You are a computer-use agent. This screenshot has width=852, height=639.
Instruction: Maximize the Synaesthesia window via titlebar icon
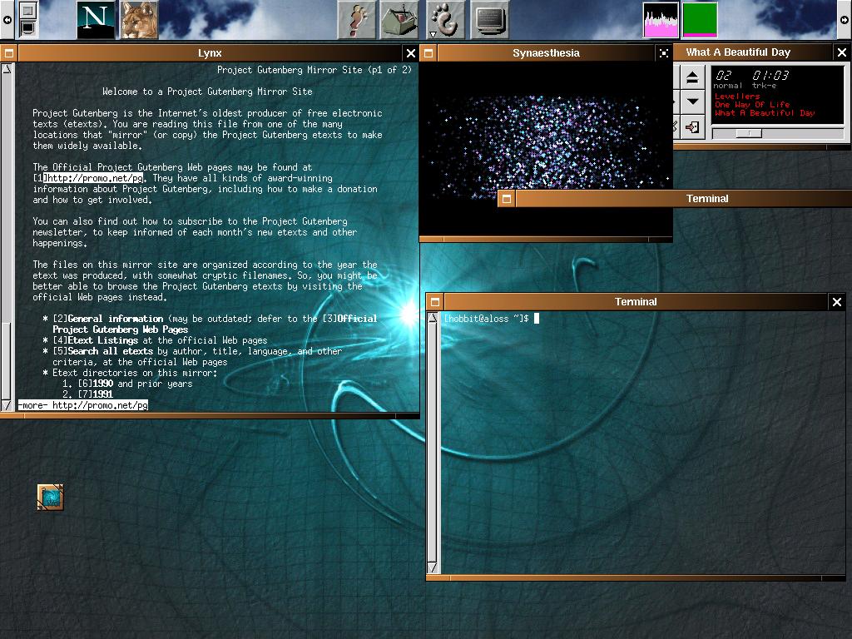coord(664,53)
